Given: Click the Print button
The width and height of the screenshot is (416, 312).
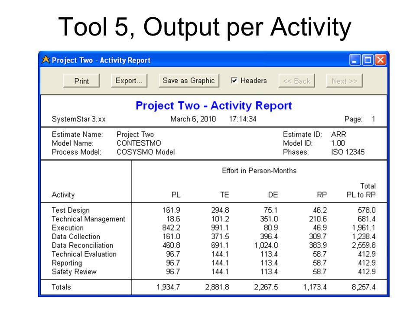Looking at the screenshot, I should (x=81, y=81).
